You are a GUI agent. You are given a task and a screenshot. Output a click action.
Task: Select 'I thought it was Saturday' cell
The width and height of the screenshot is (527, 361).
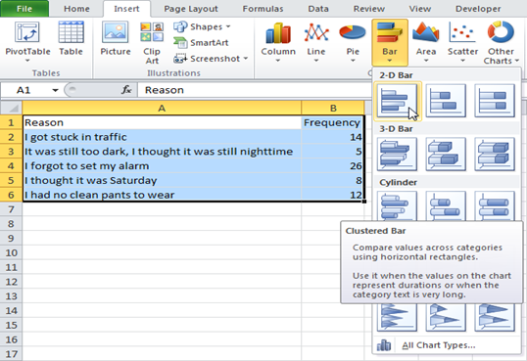162,180
